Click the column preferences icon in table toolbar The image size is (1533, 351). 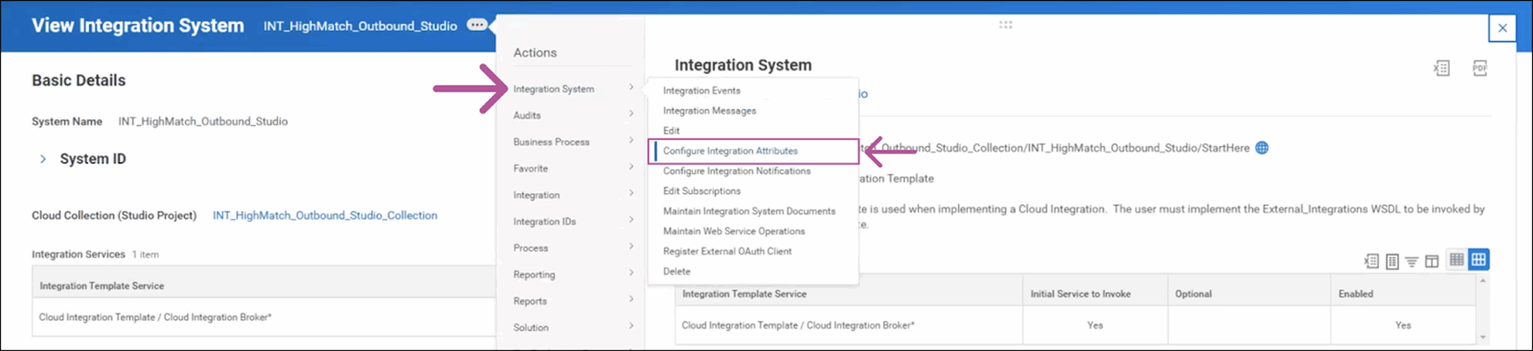click(1432, 261)
